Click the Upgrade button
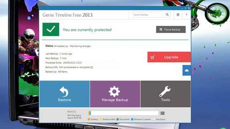 click(169, 57)
